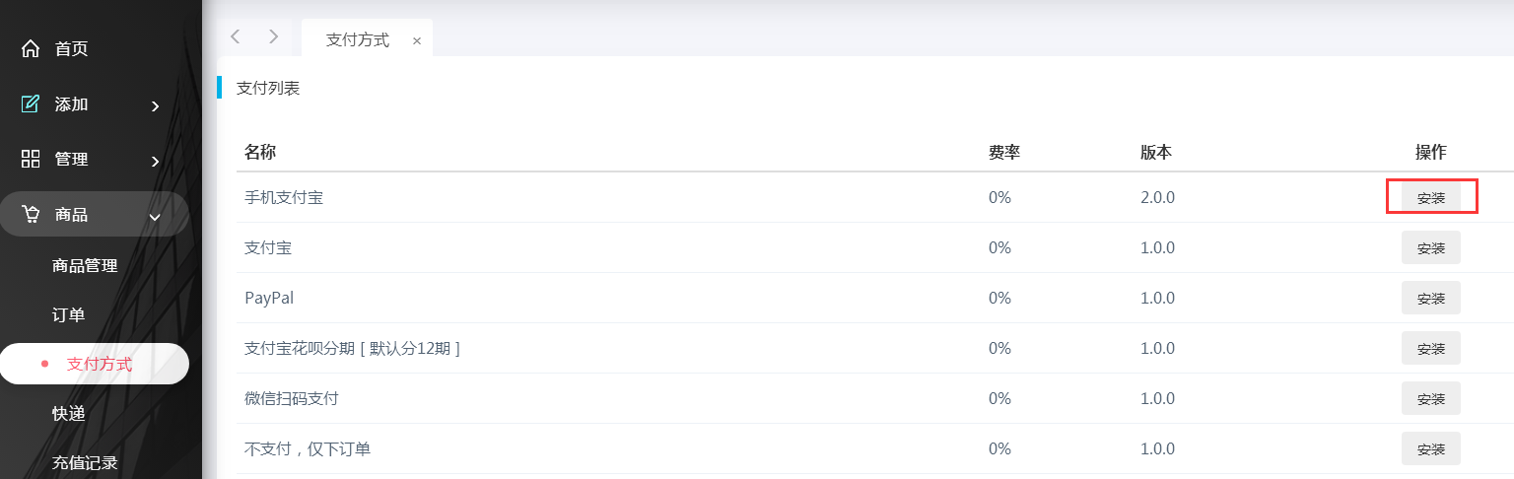Go forward with the right arrow icon
The width and height of the screenshot is (1514, 479).
coord(273,36)
